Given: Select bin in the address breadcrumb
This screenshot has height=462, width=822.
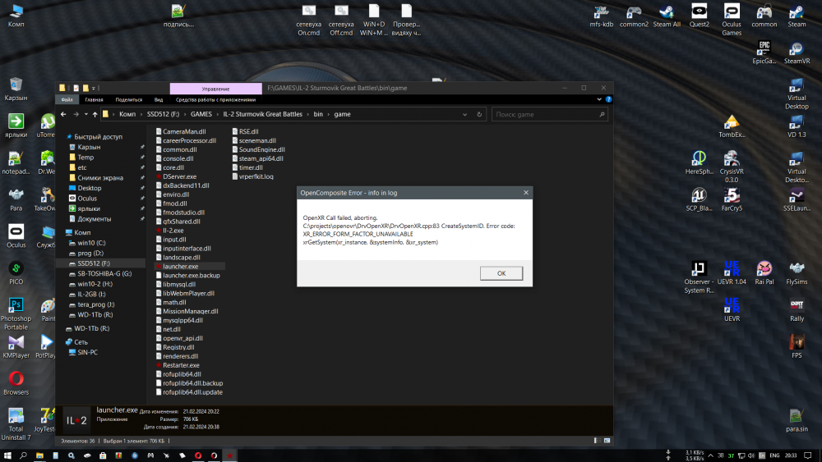Looking at the screenshot, I should click(x=318, y=114).
